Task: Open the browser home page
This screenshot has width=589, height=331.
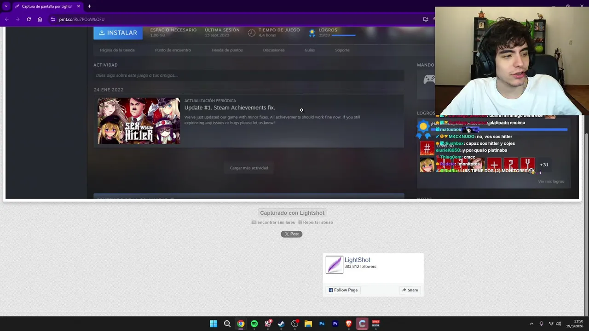Action: click(x=40, y=19)
